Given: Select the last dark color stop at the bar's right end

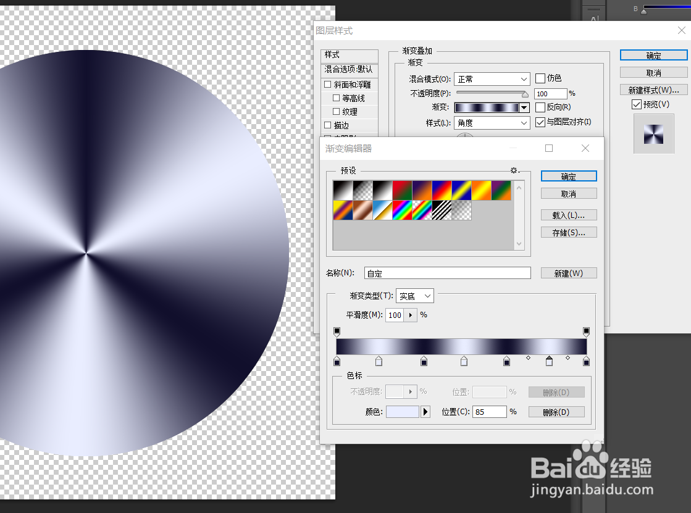Looking at the screenshot, I should 586,361.
